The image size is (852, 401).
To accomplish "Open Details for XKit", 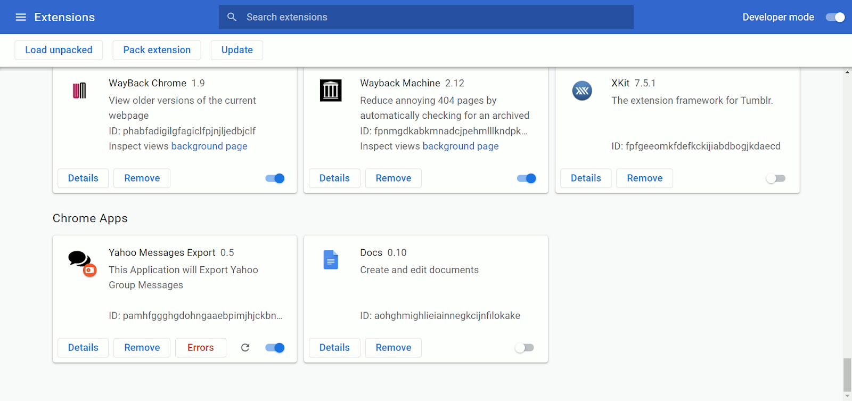I will coord(586,178).
